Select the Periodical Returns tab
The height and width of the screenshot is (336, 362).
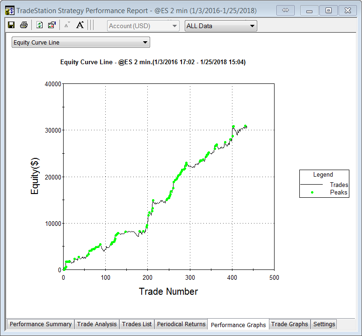[x=181, y=324]
